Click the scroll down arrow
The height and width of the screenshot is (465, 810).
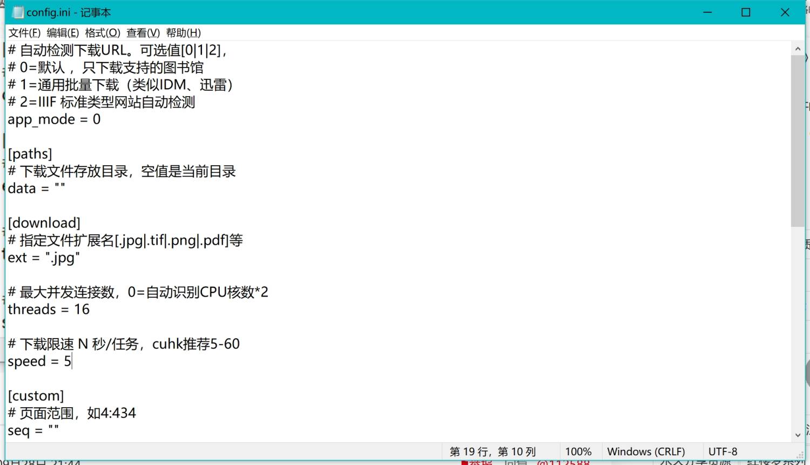[x=798, y=435]
